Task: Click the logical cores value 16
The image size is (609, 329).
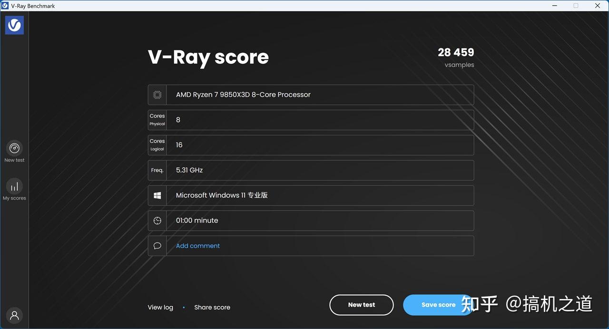Action: click(x=179, y=145)
